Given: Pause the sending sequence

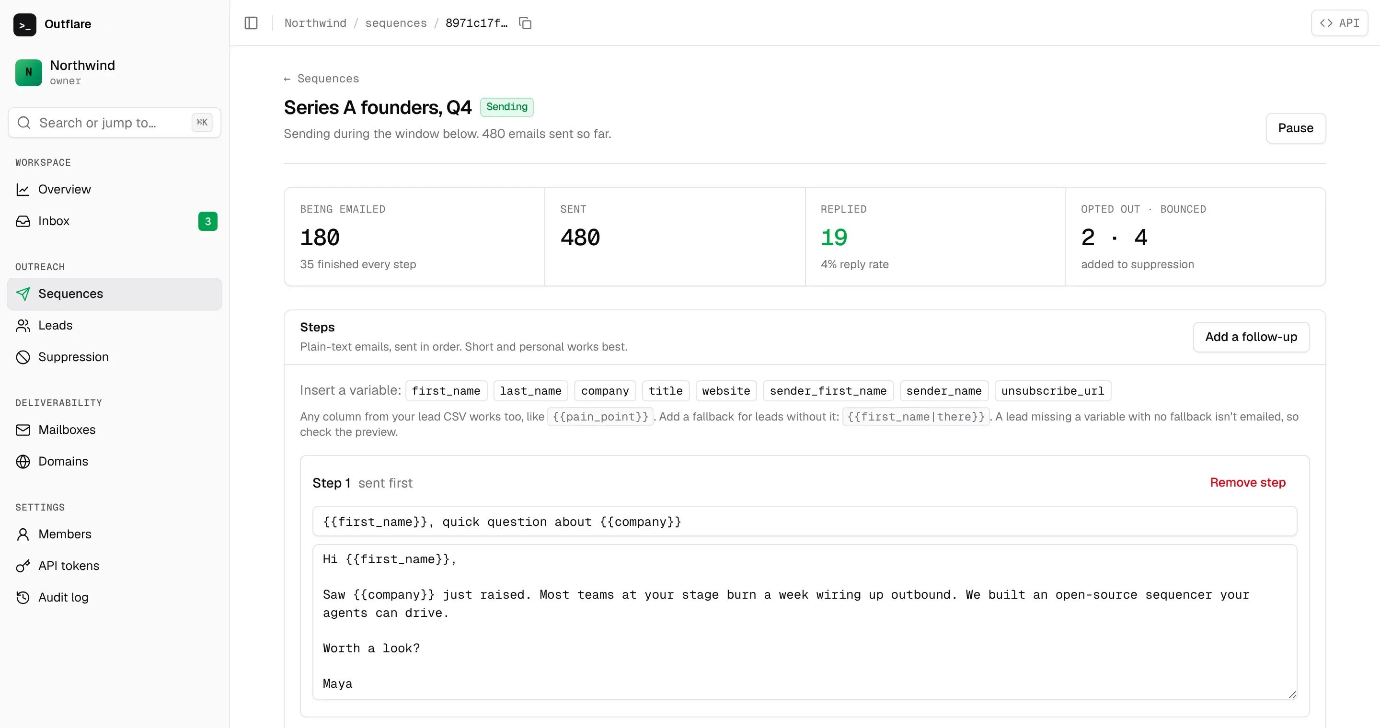Looking at the screenshot, I should coord(1295,128).
